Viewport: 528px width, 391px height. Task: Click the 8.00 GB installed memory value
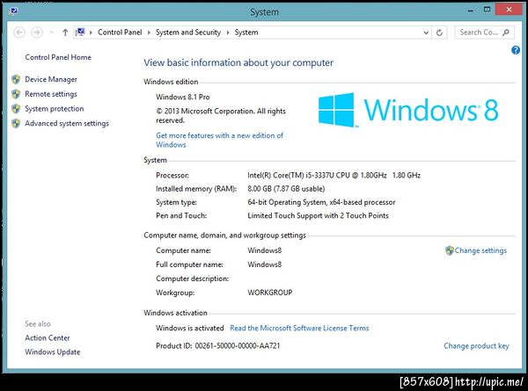click(x=286, y=189)
